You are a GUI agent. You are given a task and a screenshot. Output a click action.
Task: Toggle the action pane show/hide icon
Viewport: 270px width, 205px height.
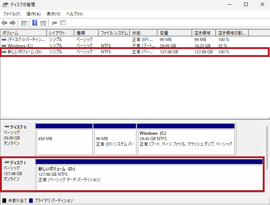point(43,23)
